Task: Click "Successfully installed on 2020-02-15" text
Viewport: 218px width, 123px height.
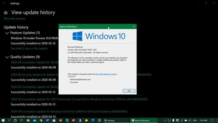Action: point(33,43)
